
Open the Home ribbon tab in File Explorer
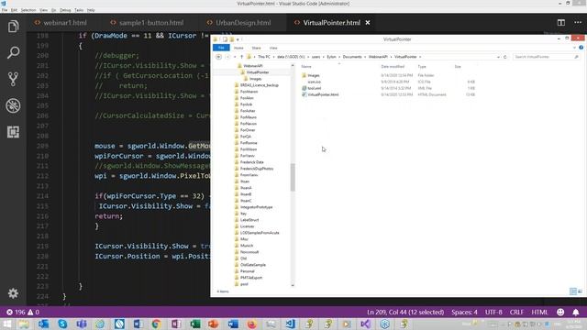pyautogui.click(x=238, y=48)
